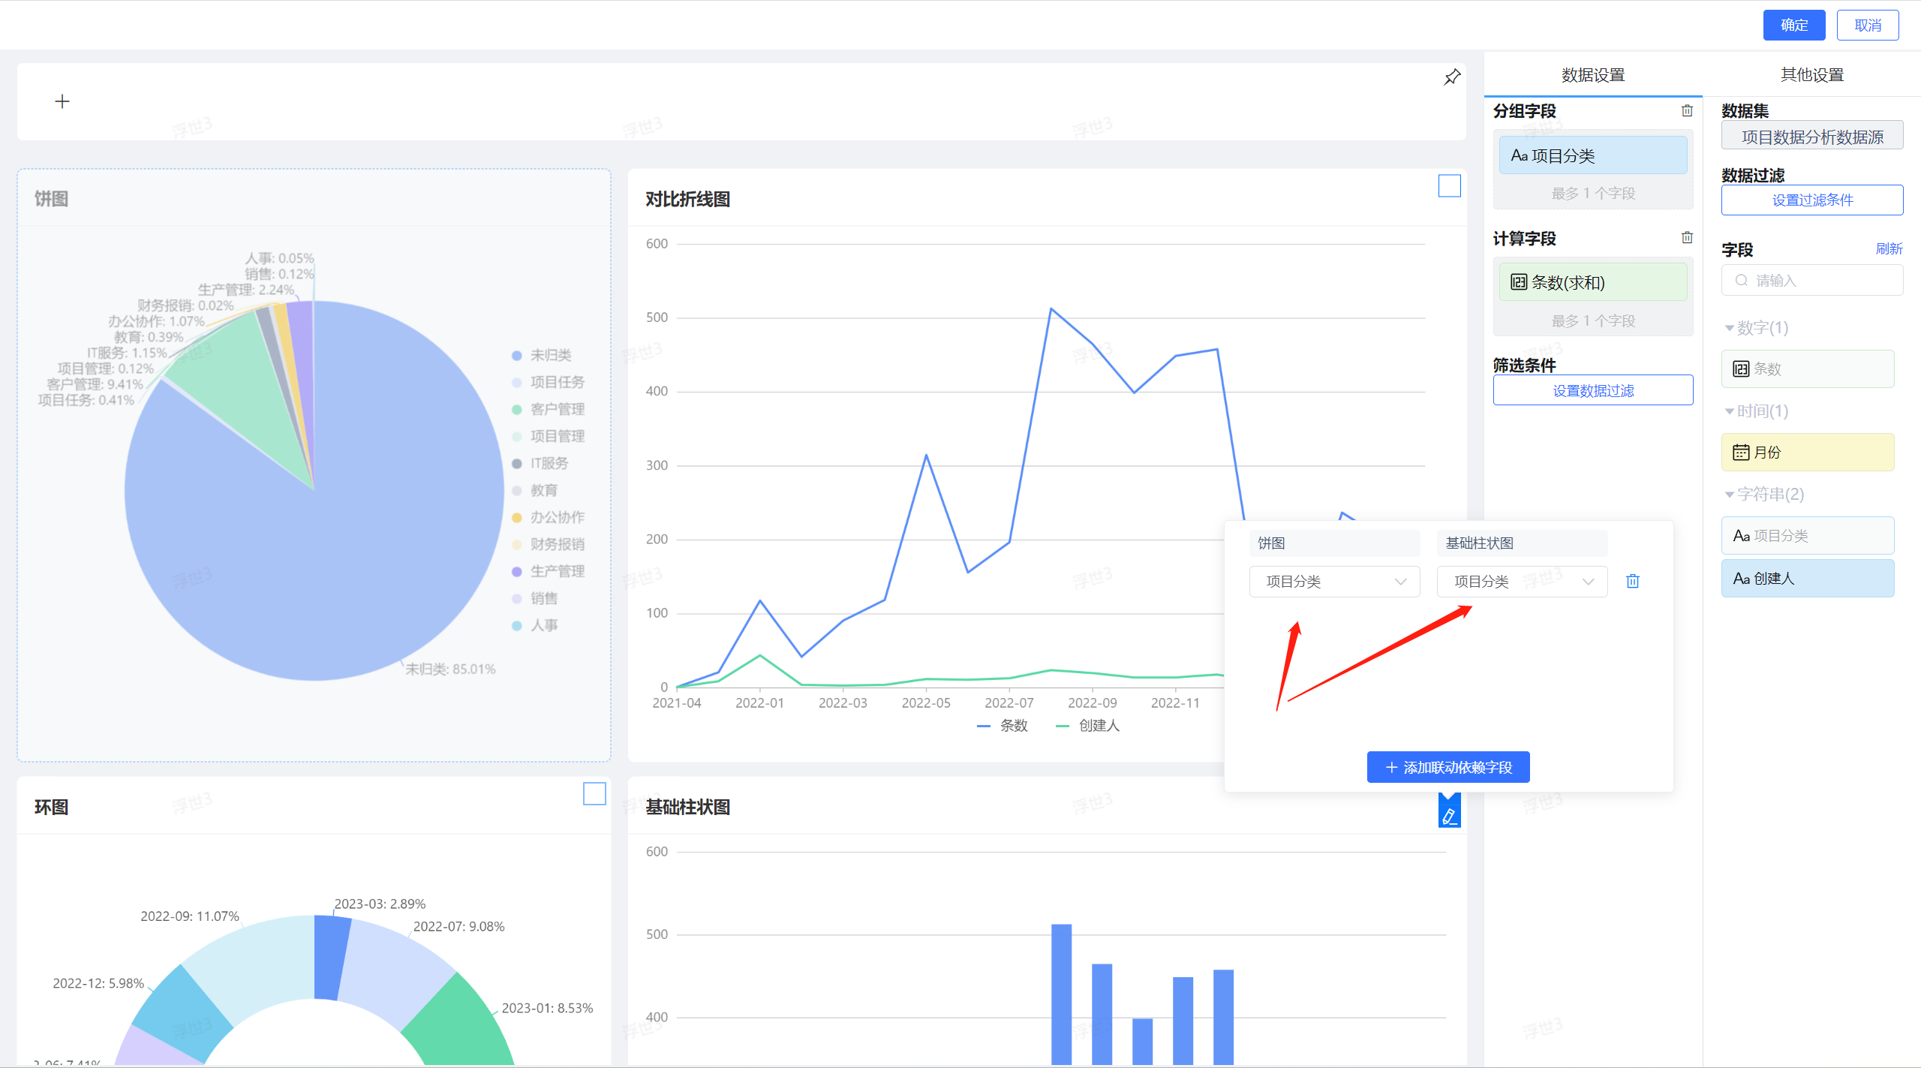The width and height of the screenshot is (1921, 1068).
Task: Click the pin icon on the top panel
Action: click(1452, 77)
